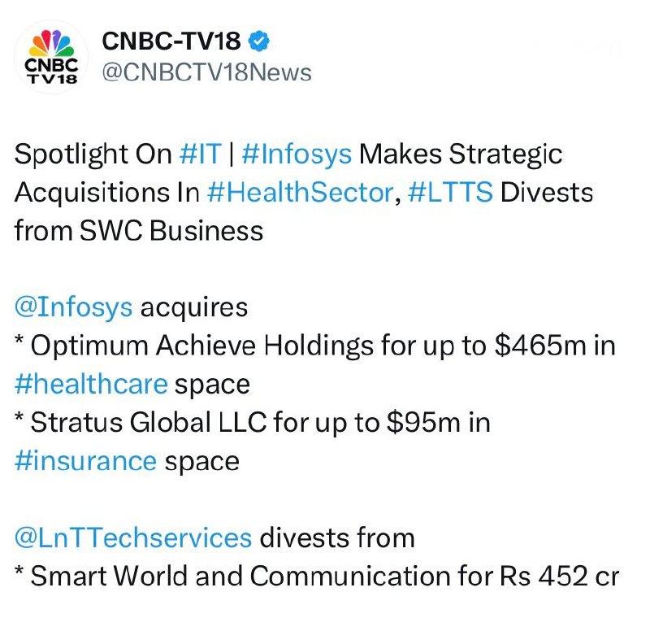Open the #IT hashtag
Screen dimensions: 650x618
pyautogui.click(x=199, y=154)
